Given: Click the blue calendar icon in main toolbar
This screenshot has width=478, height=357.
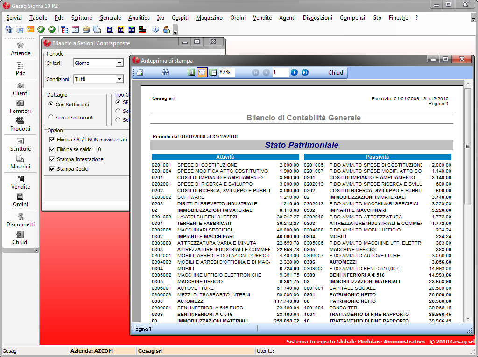Looking at the screenshot, I should (110, 29).
